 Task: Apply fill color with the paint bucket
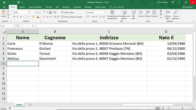tap(33, 17)
